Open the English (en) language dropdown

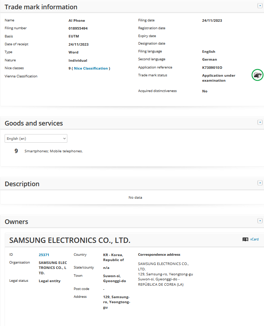(36, 138)
